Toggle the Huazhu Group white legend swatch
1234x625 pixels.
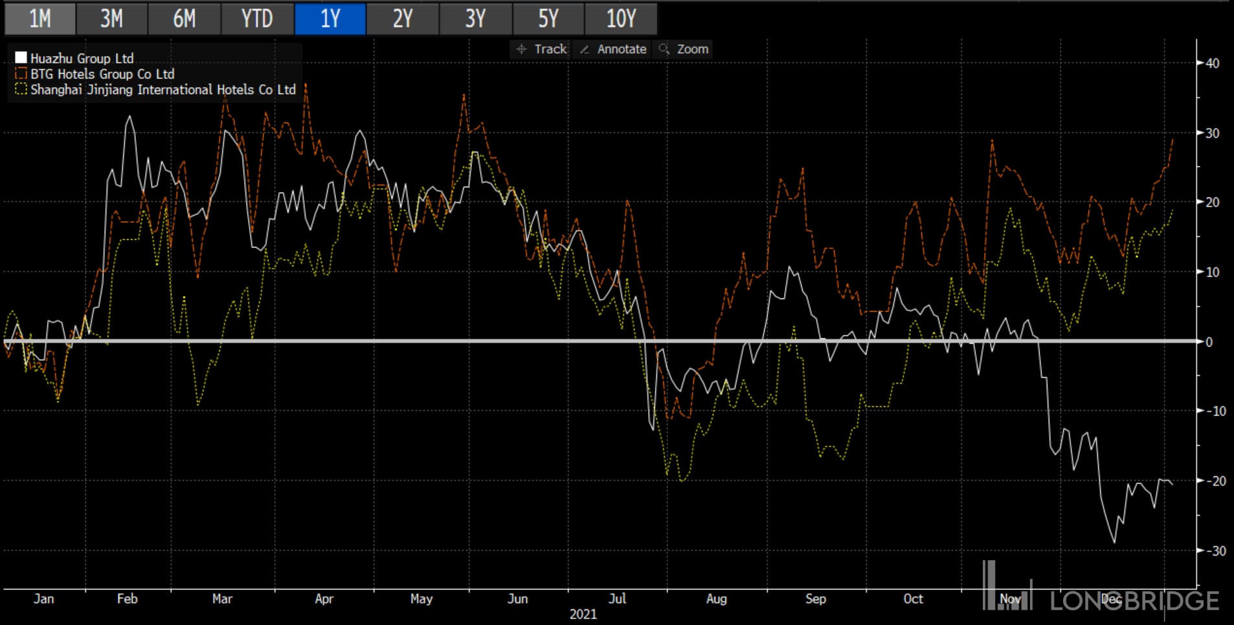[21, 58]
